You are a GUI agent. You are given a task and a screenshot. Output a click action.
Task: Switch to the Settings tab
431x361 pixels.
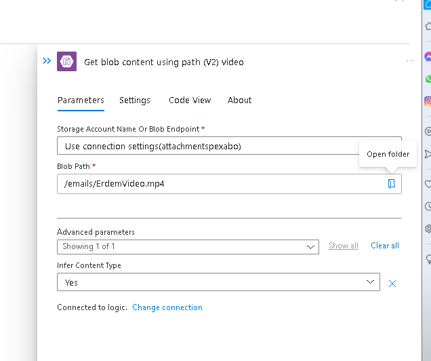(x=135, y=100)
